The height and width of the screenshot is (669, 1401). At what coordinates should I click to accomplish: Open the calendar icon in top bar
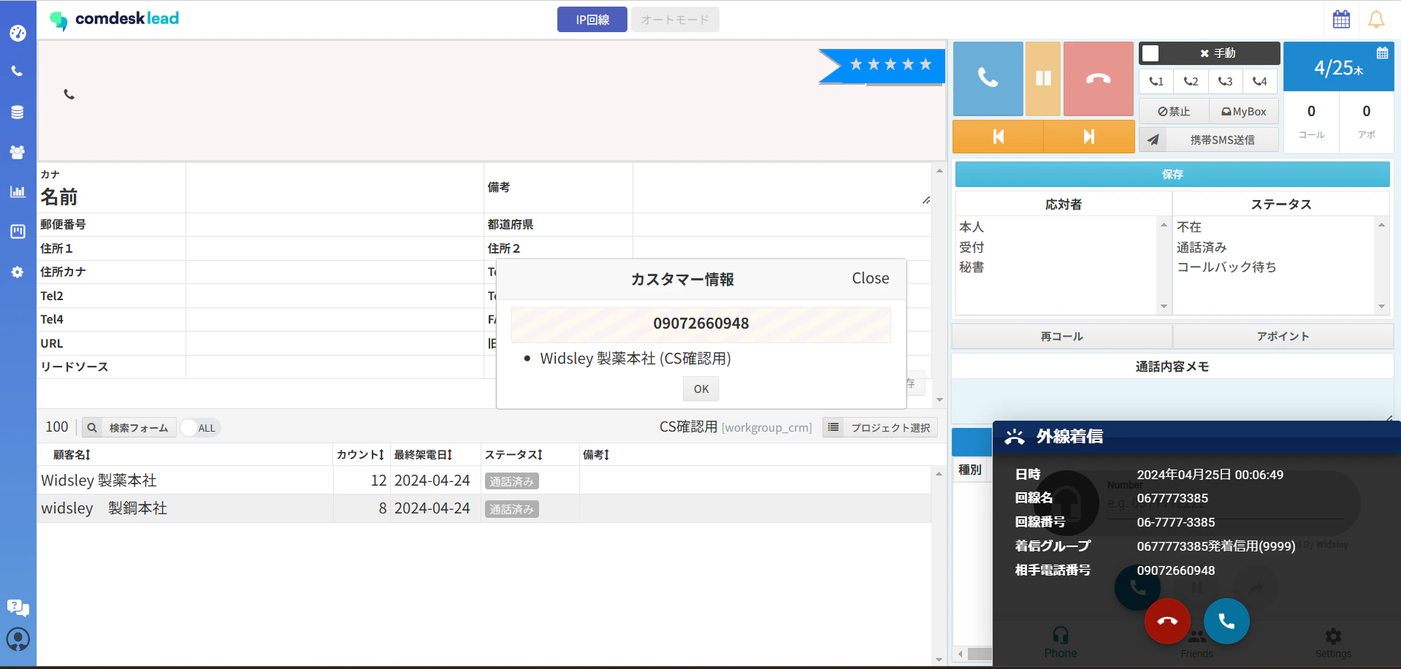[1341, 19]
